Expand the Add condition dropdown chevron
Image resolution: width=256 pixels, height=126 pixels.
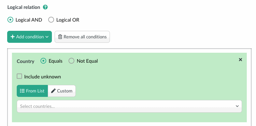point(47,37)
